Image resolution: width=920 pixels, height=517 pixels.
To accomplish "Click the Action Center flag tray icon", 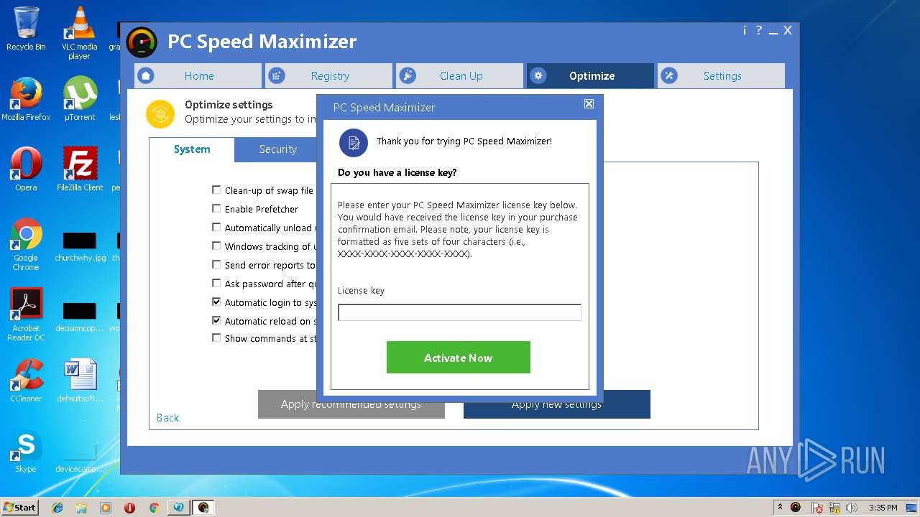I will [x=817, y=508].
